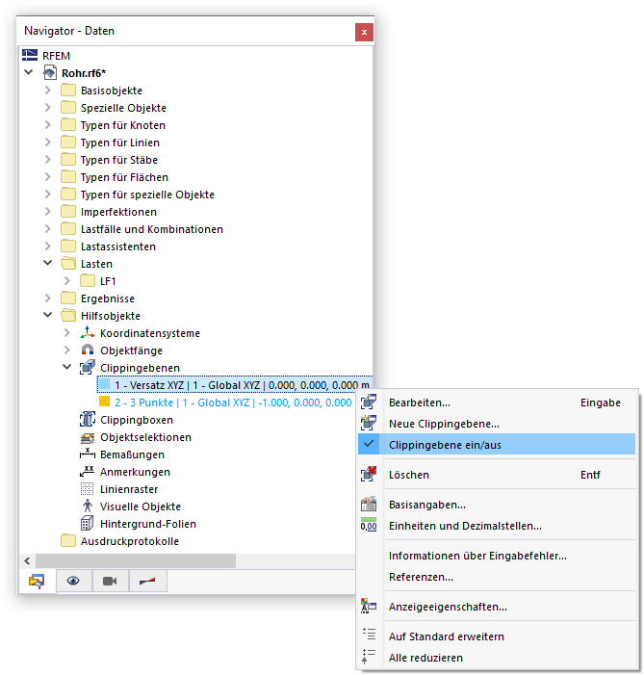The width and height of the screenshot is (644, 675).
Task: Choose Alle reduzieren menu entry
Action: tap(497, 658)
